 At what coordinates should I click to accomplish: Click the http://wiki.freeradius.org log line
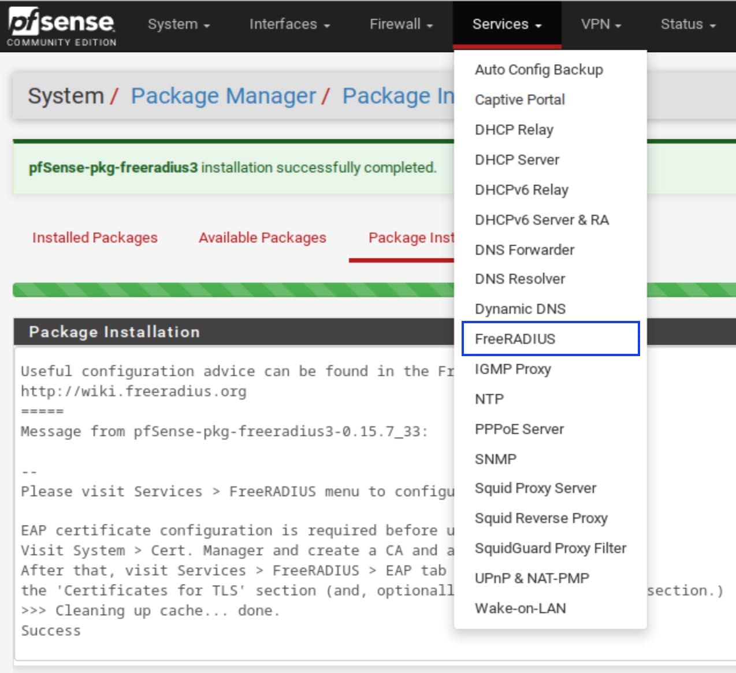point(133,391)
